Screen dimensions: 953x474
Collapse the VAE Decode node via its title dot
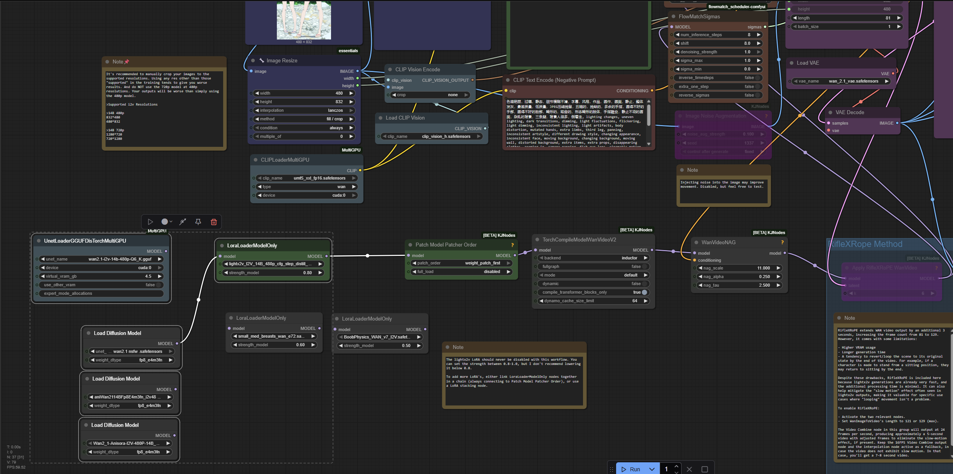(830, 112)
